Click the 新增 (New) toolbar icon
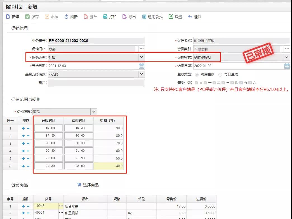This screenshot has width=292, height=219. pyautogui.click(x=8, y=17)
